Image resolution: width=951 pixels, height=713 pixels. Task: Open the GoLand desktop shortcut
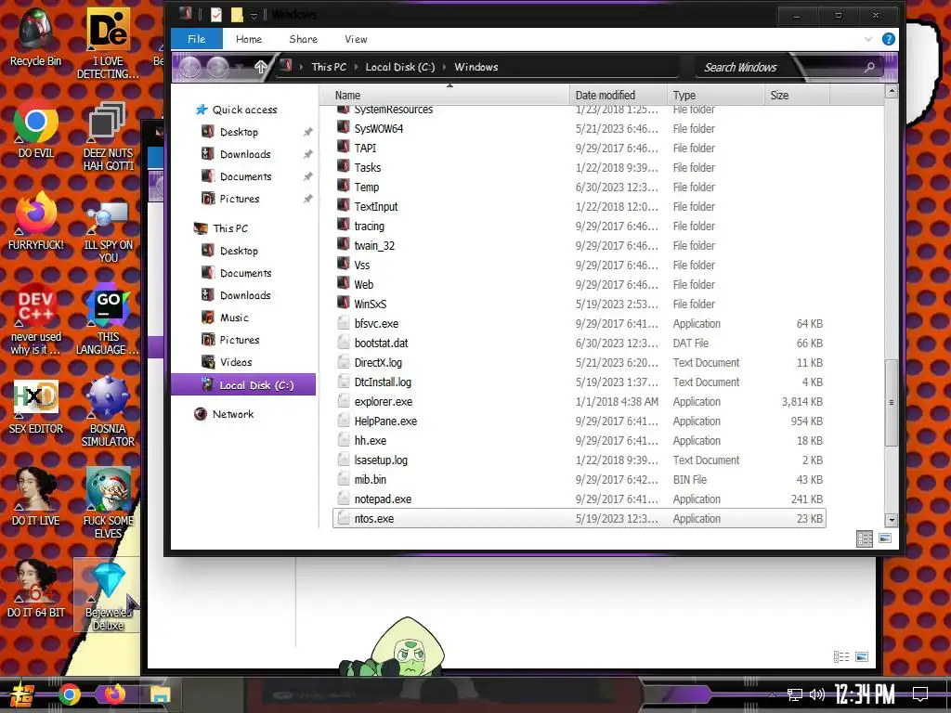pos(108,318)
